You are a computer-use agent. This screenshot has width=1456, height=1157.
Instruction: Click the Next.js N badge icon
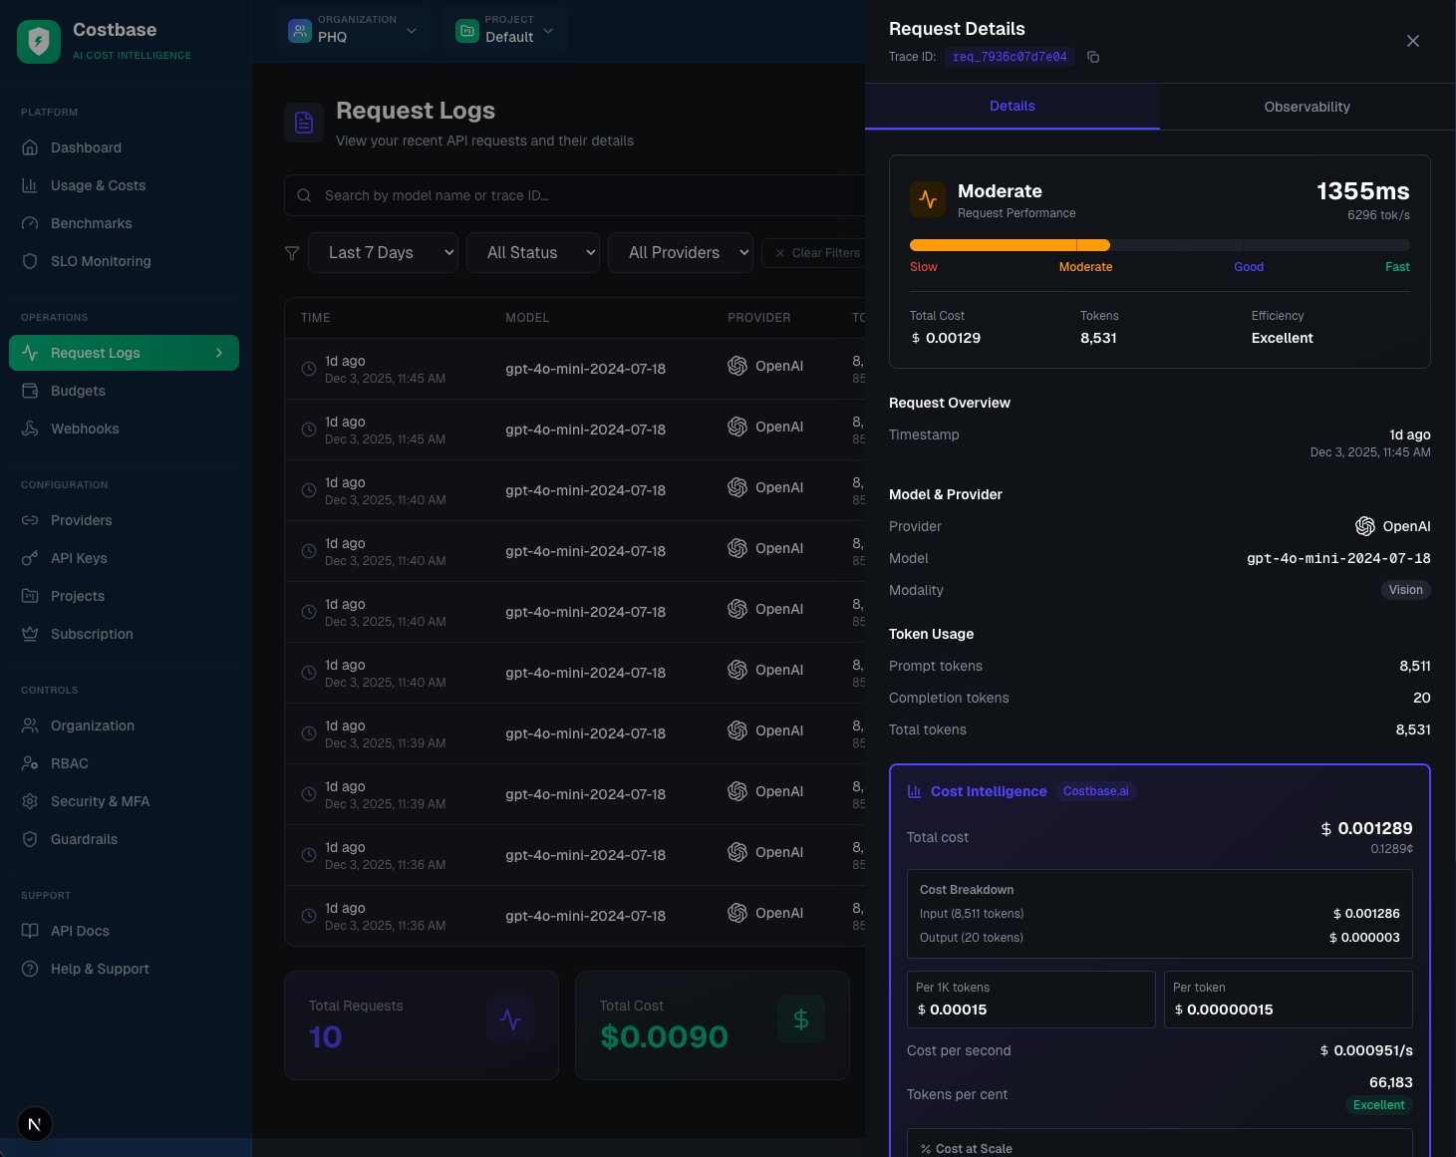[x=35, y=1124]
